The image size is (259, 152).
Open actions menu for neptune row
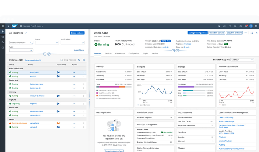(74, 104)
